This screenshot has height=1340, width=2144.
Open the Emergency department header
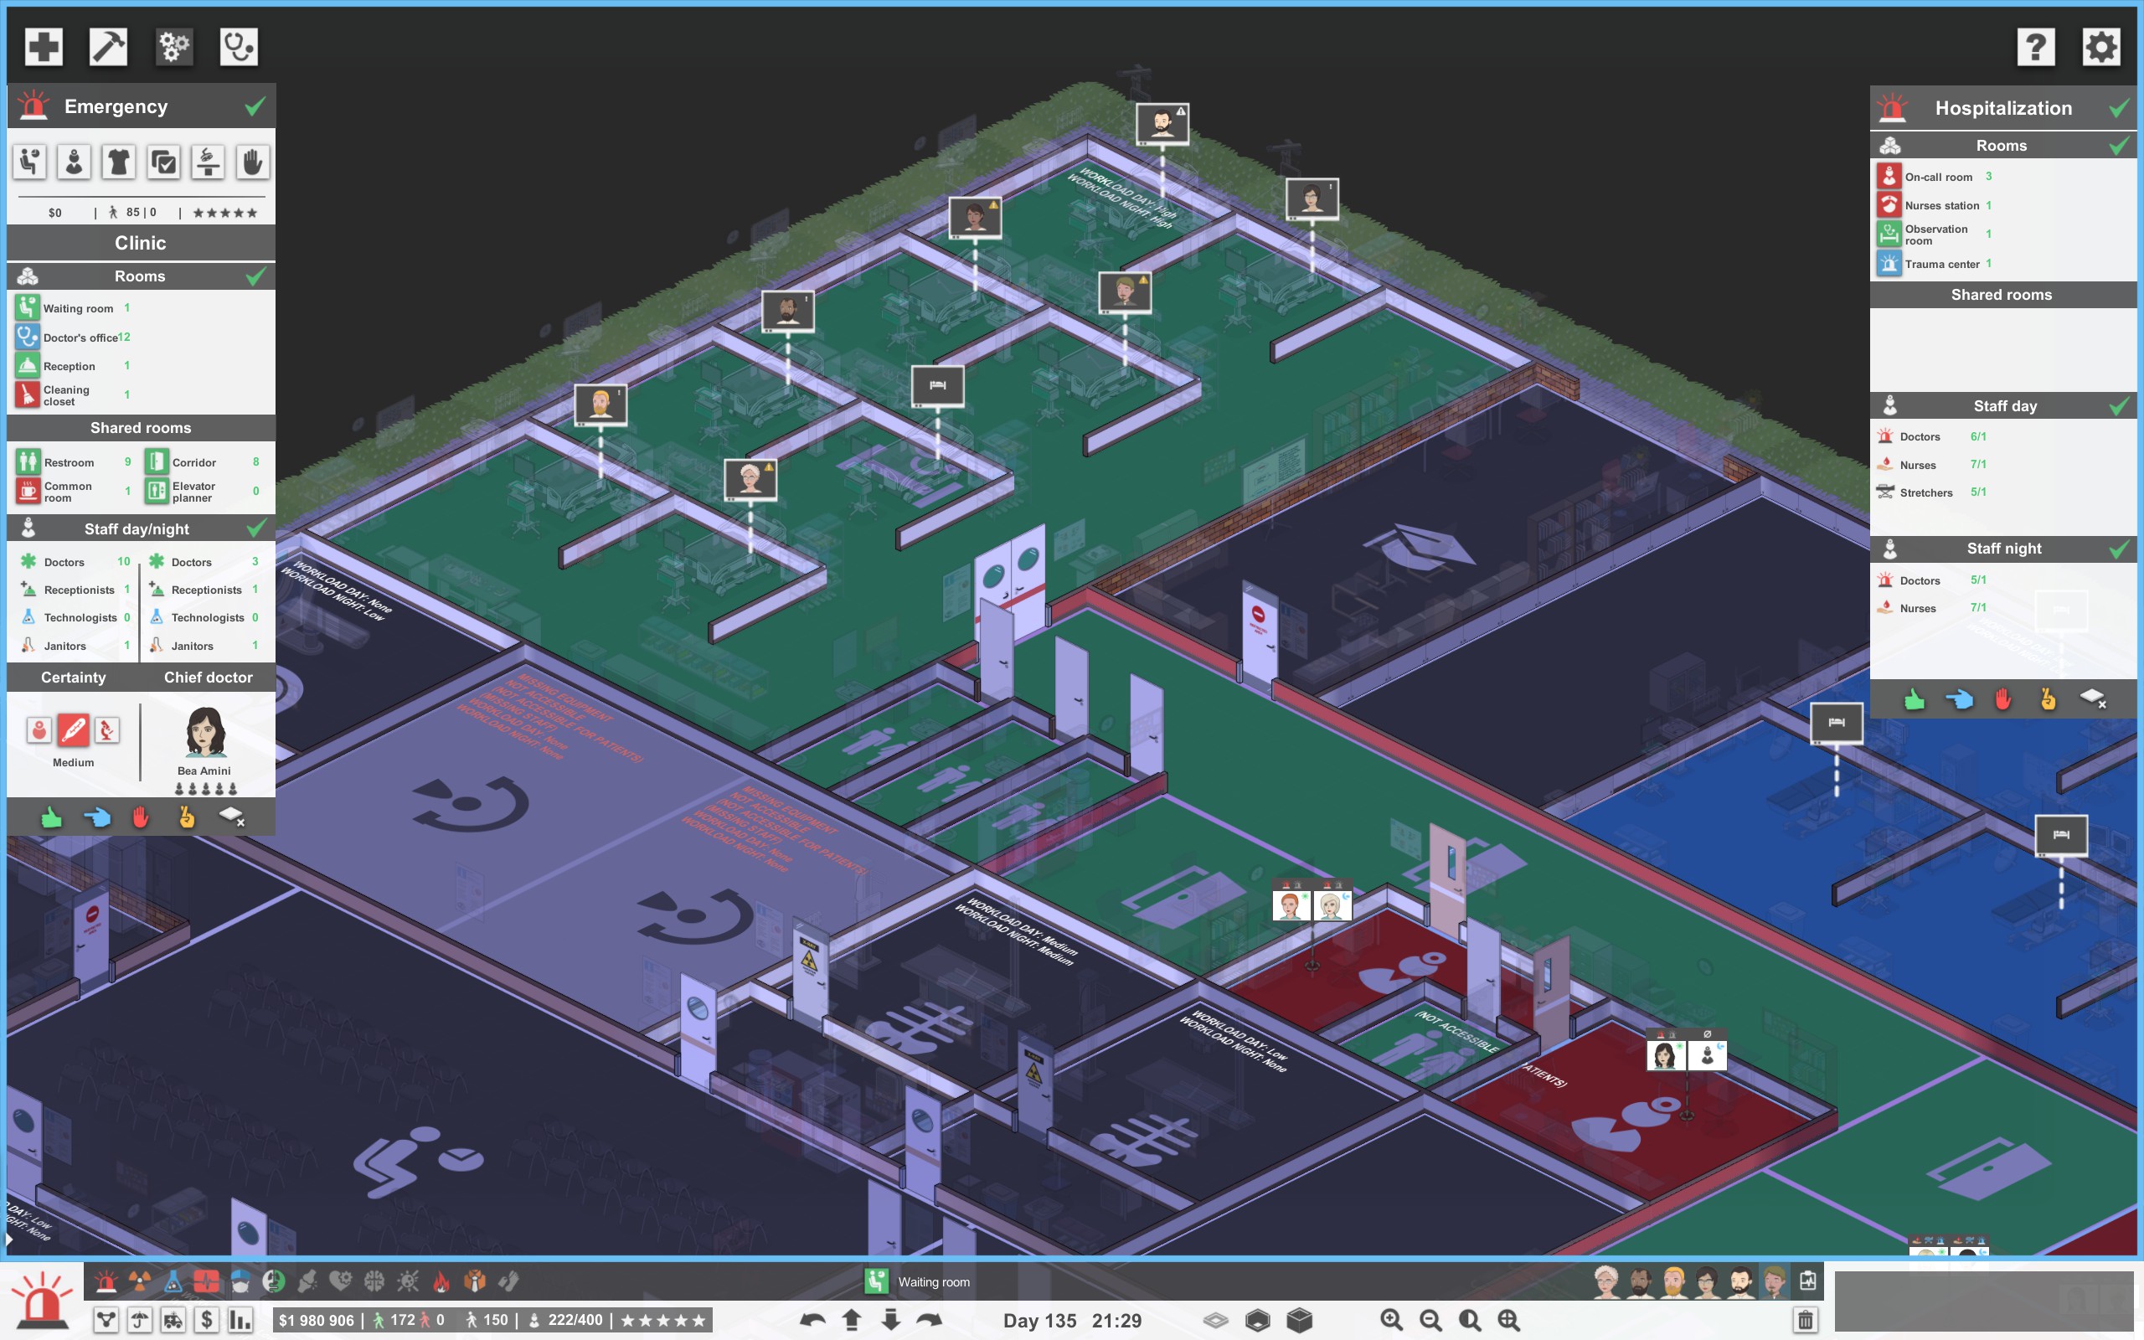point(141,106)
